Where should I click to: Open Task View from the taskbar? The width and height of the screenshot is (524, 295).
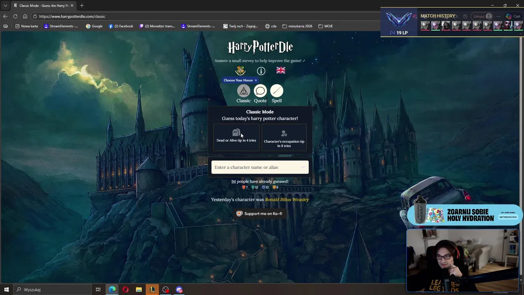pyautogui.click(x=98, y=290)
